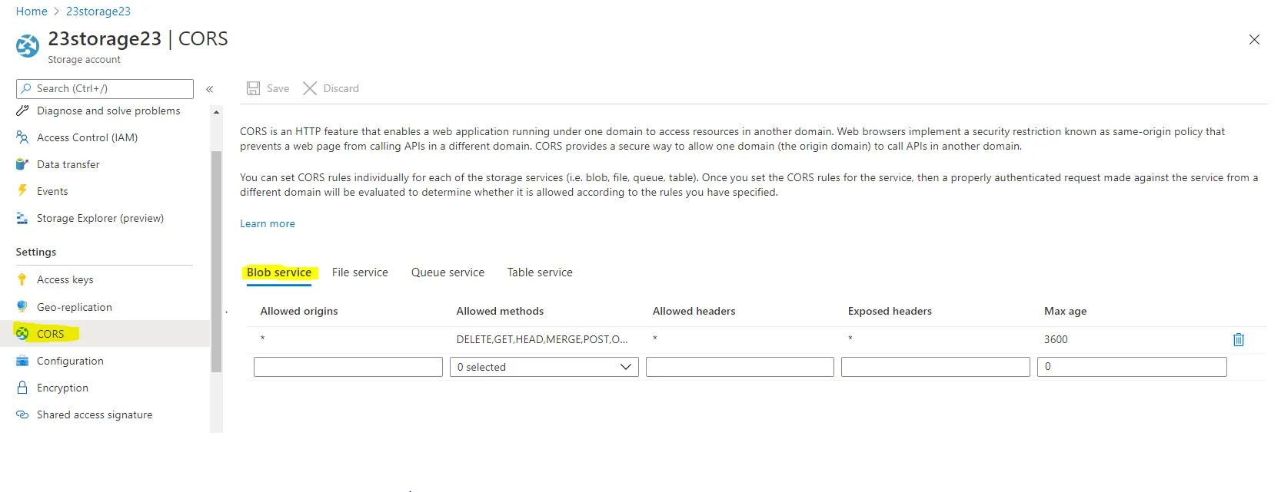Open Configuration settings item
The width and height of the screenshot is (1281, 492).
[70, 361]
